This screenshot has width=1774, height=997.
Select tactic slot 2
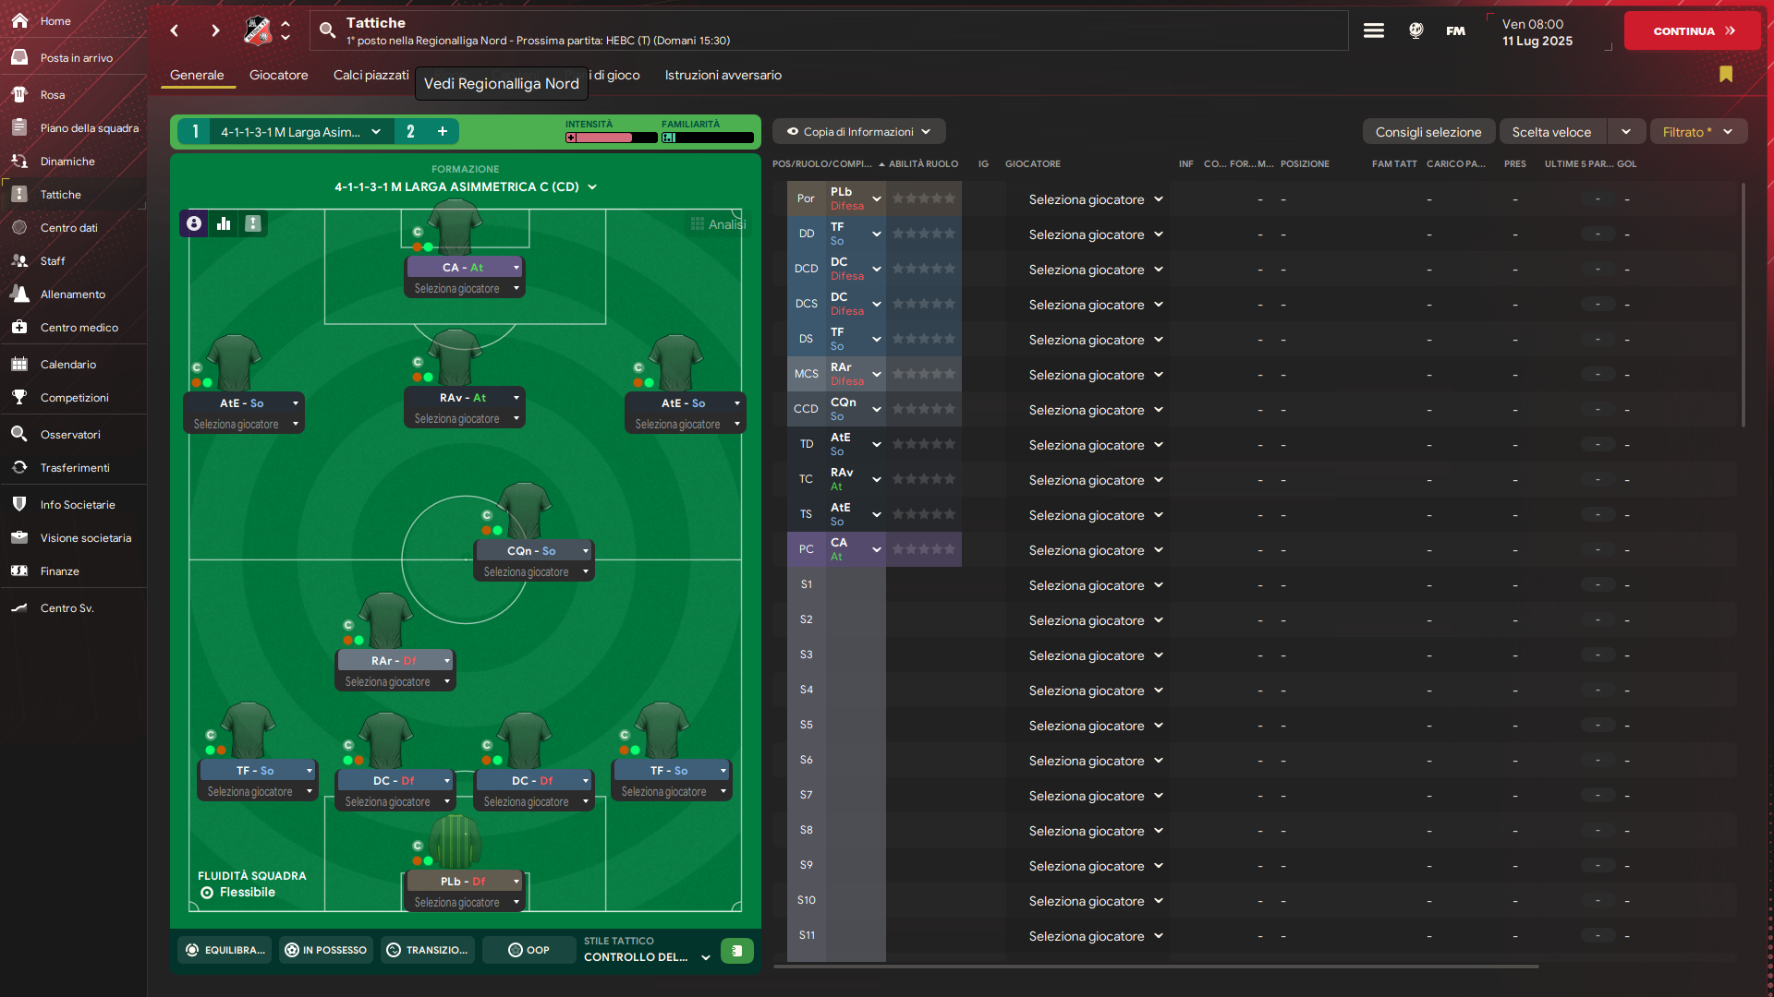[x=410, y=131]
